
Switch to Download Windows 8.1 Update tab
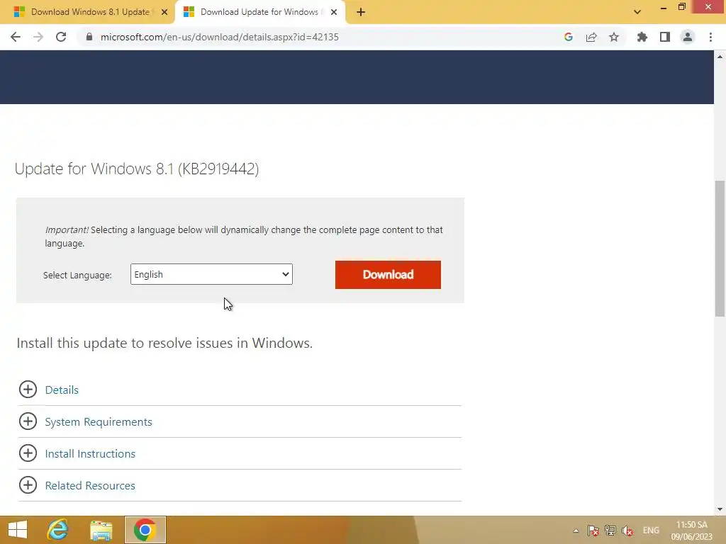coord(86,12)
